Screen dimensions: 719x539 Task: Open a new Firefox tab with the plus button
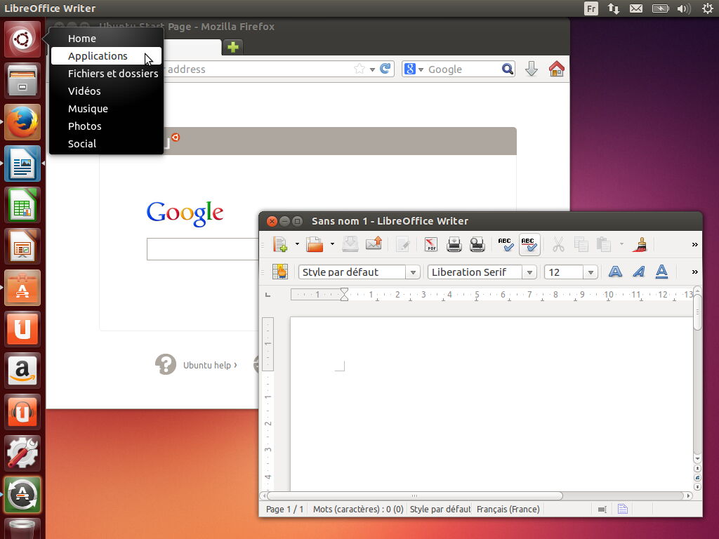click(x=232, y=46)
